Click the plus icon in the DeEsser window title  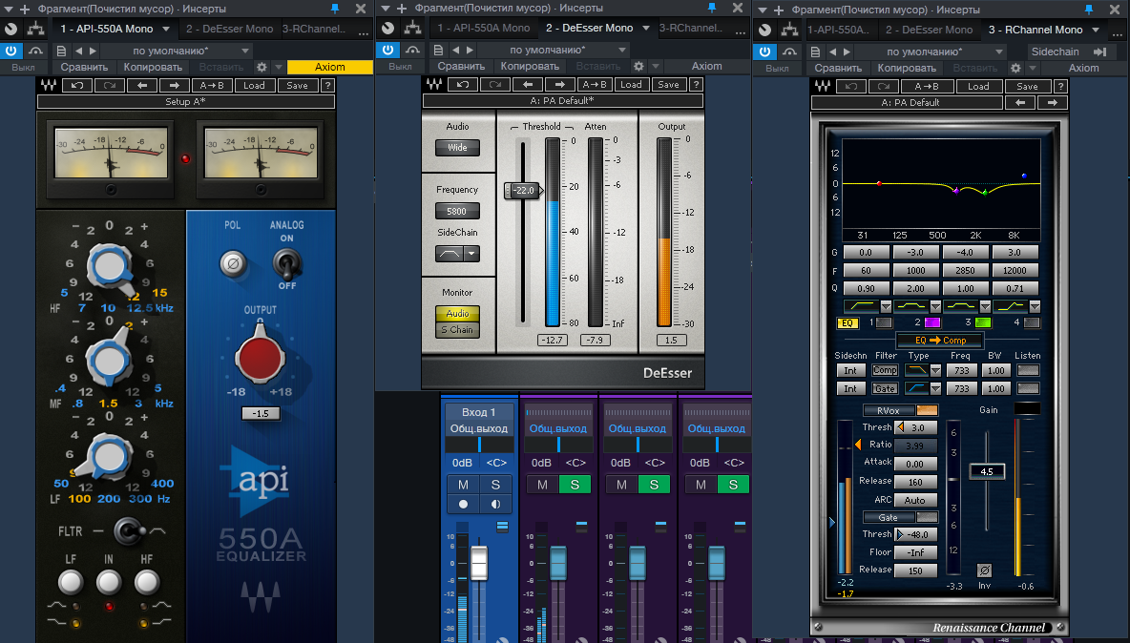click(x=402, y=8)
